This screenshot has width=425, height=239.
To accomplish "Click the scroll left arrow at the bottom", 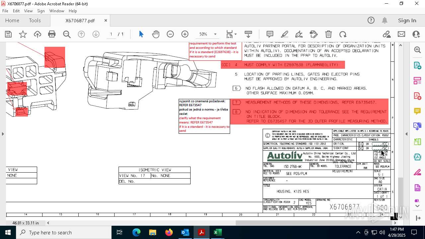I will 48,223.
